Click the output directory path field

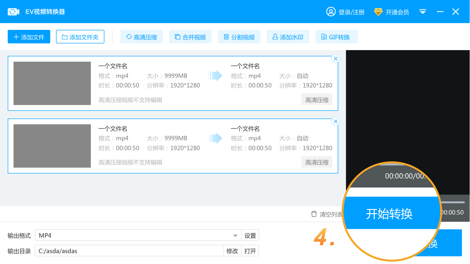coord(129,251)
